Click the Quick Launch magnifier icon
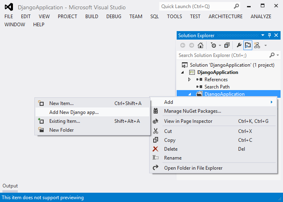Screen dimensions: 283x202 [x=236, y=6]
